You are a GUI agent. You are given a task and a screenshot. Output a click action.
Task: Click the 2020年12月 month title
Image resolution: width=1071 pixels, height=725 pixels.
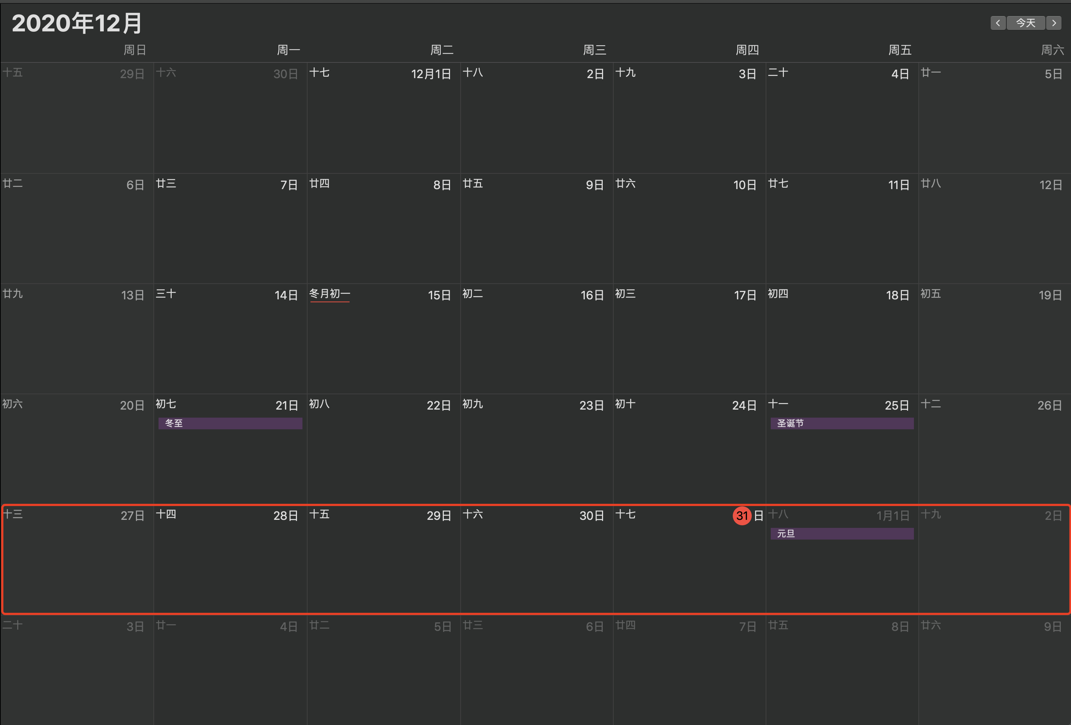pyautogui.click(x=77, y=23)
